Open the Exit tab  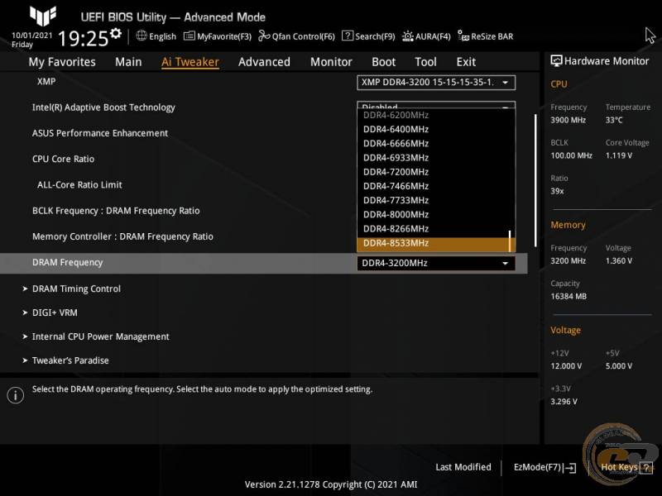(466, 62)
